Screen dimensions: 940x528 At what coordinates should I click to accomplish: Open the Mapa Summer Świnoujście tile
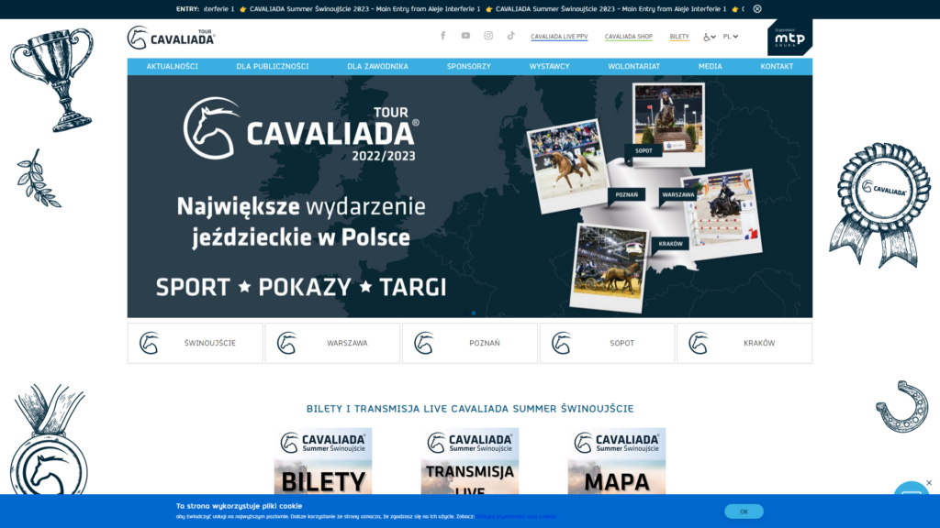tap(617, 461)
